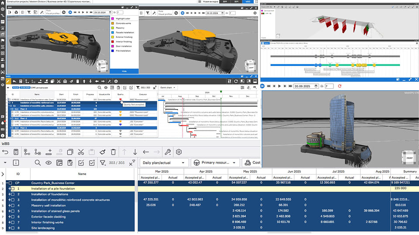
Task: Click the Новая вкладка button in top bar
Action: click(210, 2)
